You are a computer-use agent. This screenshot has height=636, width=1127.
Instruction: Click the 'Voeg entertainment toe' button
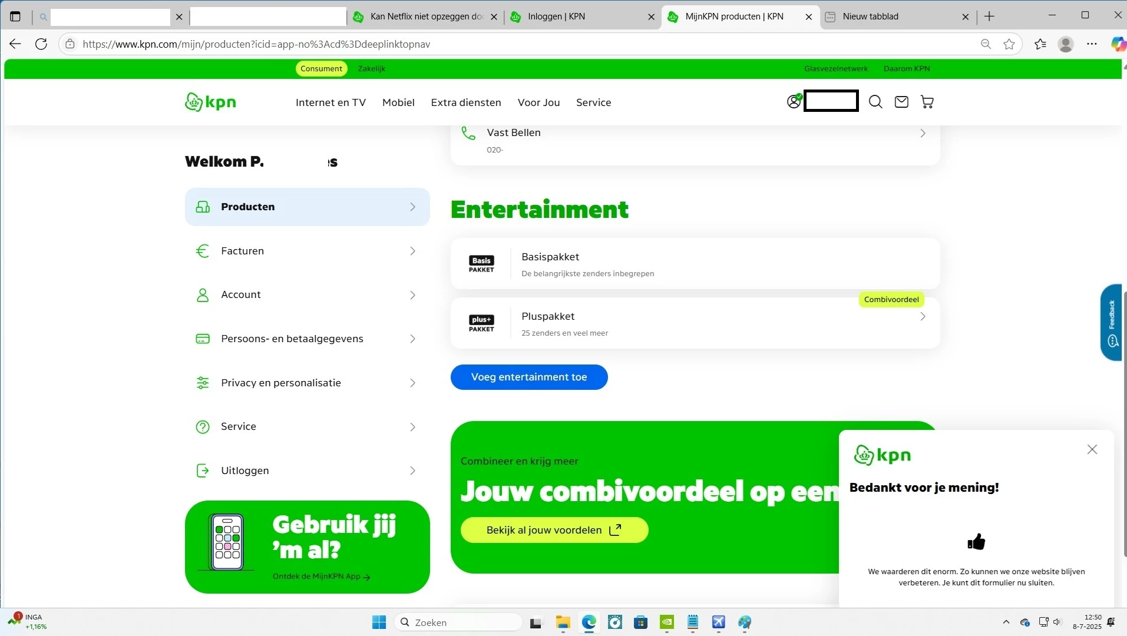529,377
